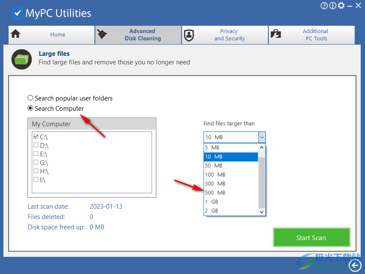Viewport: 365px width, 274px height.
Task: Check the E:\ drive checkbox
Action: coord(36,154)
